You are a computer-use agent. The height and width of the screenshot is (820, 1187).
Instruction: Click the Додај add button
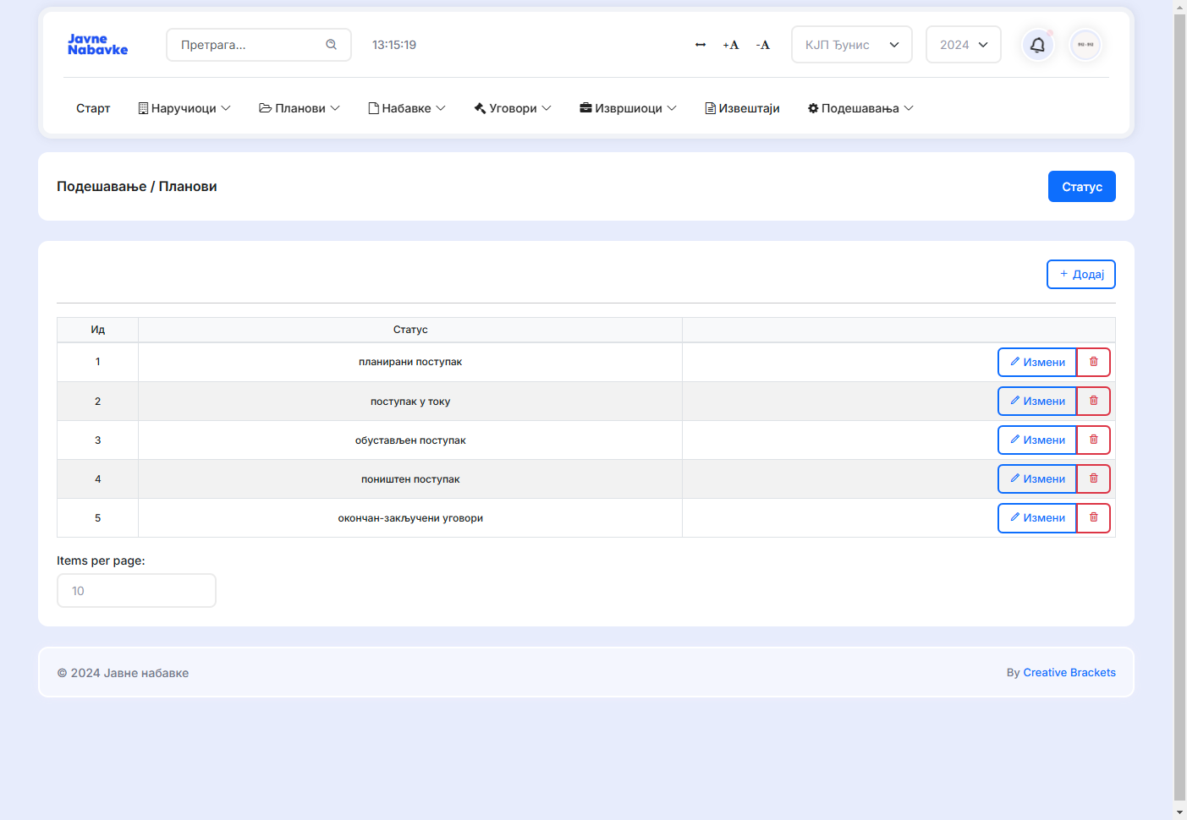(1080, 274)
